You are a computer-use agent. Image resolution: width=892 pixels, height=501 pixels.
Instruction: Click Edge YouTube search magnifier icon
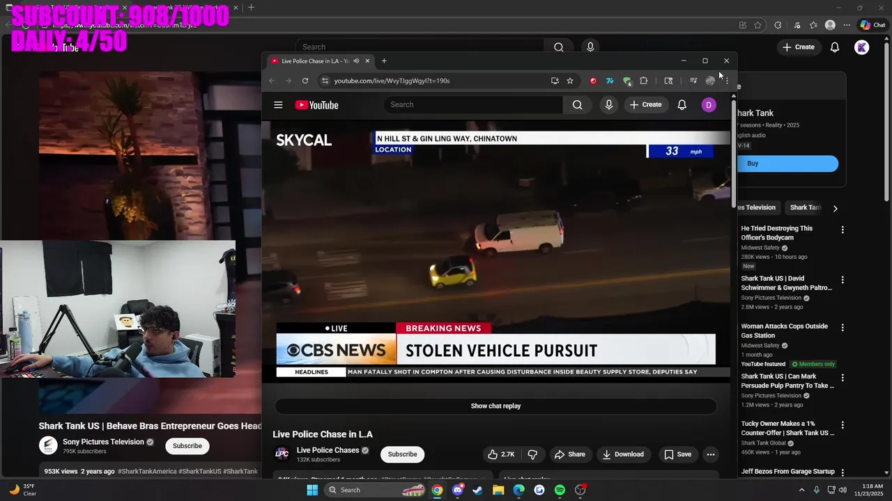[x=559, y=47]
